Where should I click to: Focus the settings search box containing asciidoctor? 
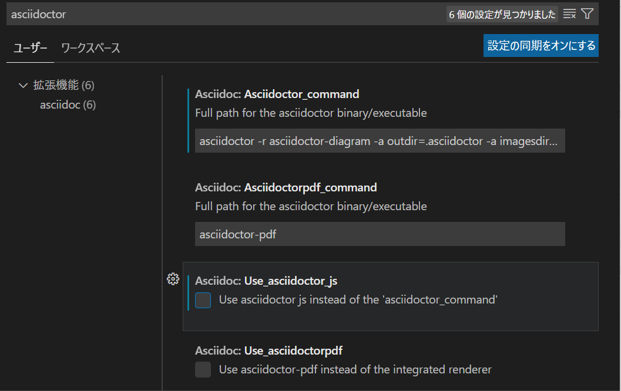tap(223, 14)
